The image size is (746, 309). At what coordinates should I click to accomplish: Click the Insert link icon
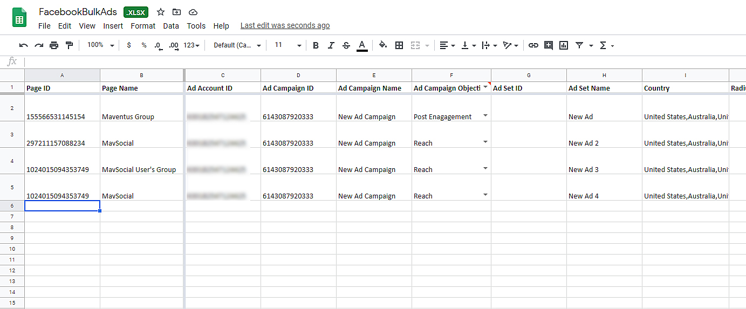pos(533,45)
